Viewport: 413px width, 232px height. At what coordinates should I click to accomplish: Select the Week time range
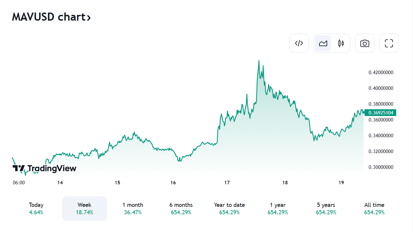pyautogui.click(x=85, y=208)
